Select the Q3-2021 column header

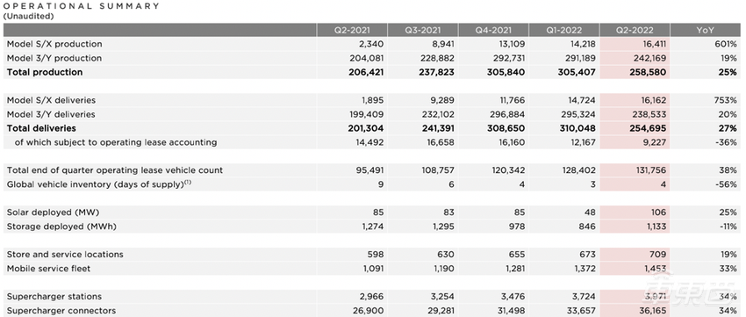[423, 30]
